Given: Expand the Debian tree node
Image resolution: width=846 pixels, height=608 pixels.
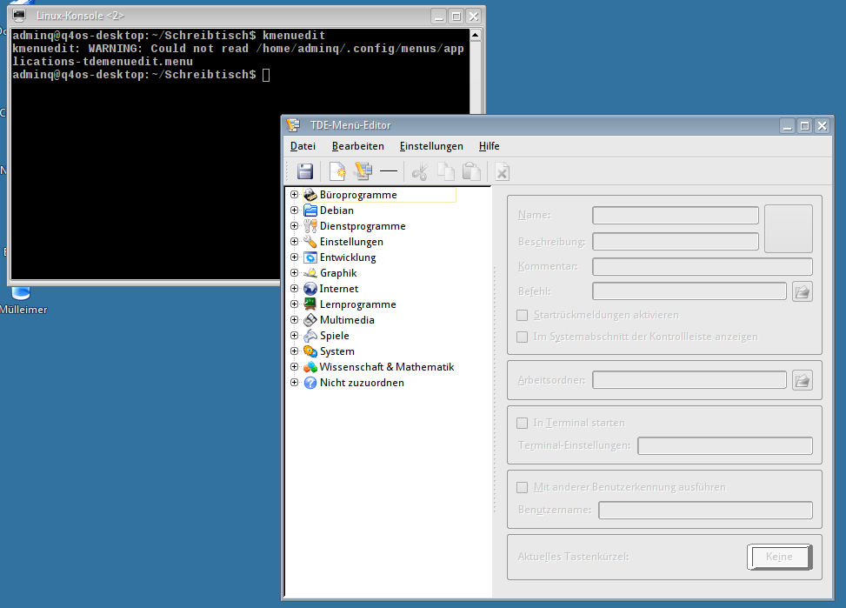Looking at the screenshot, I should [x=294, y=210].
